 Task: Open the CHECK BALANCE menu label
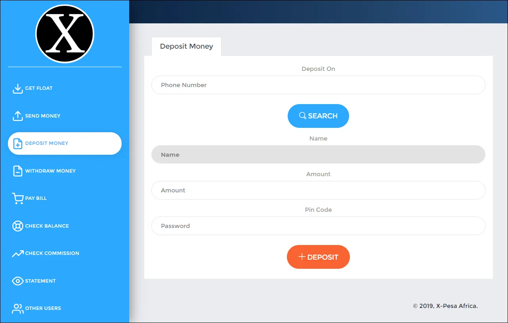tap(47, 226)
